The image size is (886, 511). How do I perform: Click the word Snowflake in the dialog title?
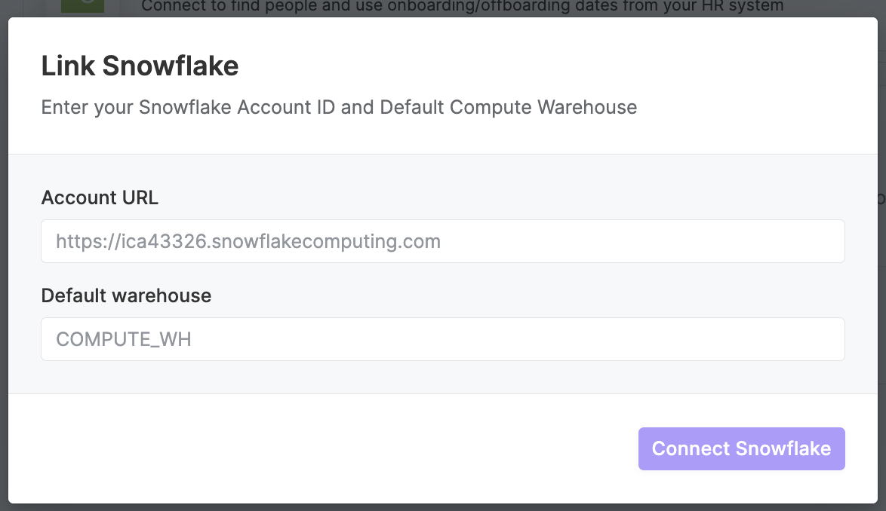(170, 66)
